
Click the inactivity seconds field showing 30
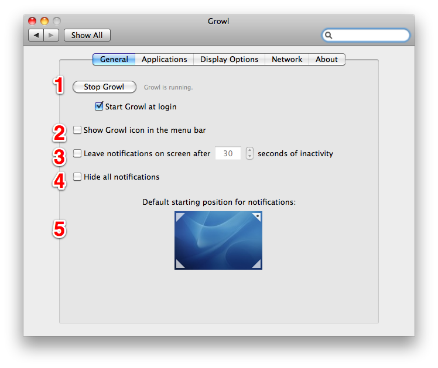[228, 153]
